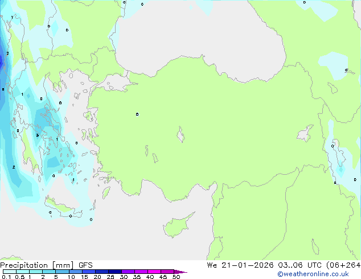Click the island of Crete on the map
Image resolution: width=361 pixels, height=279 pixels.
[x=62, y=207]
